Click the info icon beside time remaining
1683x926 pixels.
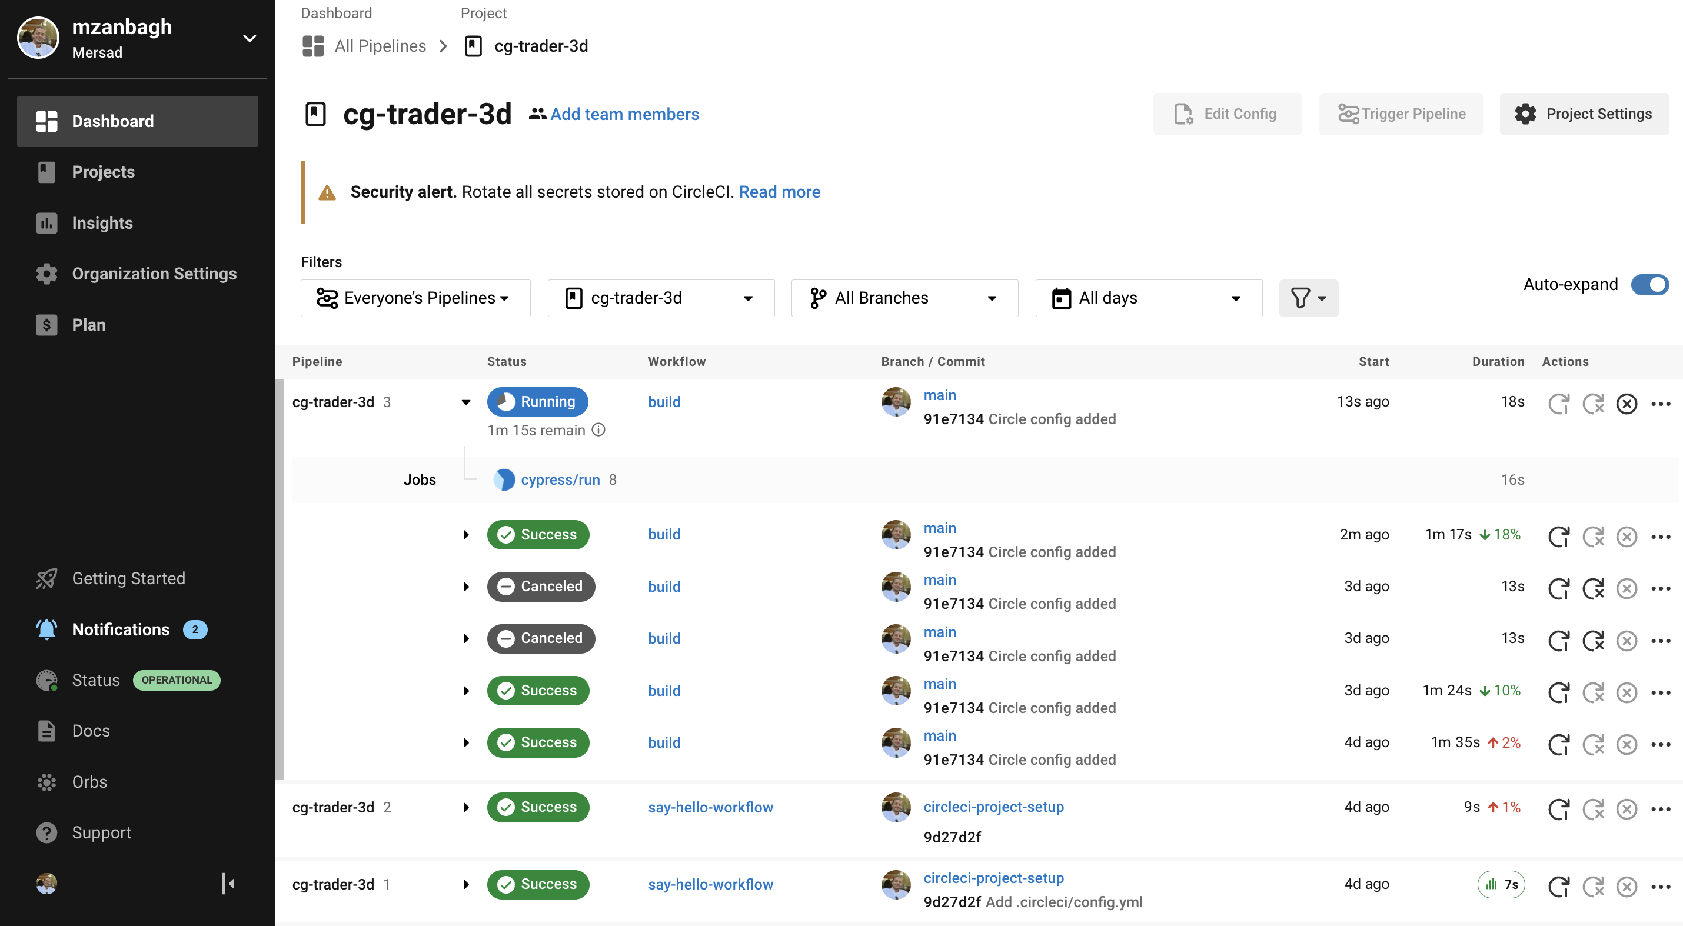[598, 429]
